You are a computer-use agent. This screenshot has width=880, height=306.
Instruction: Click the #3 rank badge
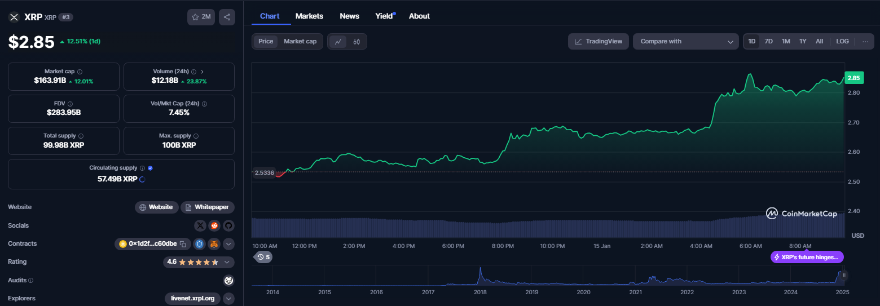(66, 17)
